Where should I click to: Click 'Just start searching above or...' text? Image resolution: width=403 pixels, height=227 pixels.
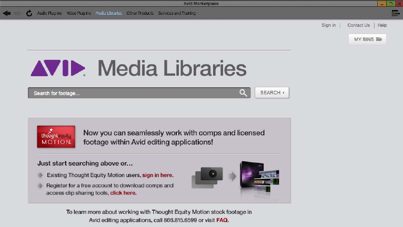85,163
